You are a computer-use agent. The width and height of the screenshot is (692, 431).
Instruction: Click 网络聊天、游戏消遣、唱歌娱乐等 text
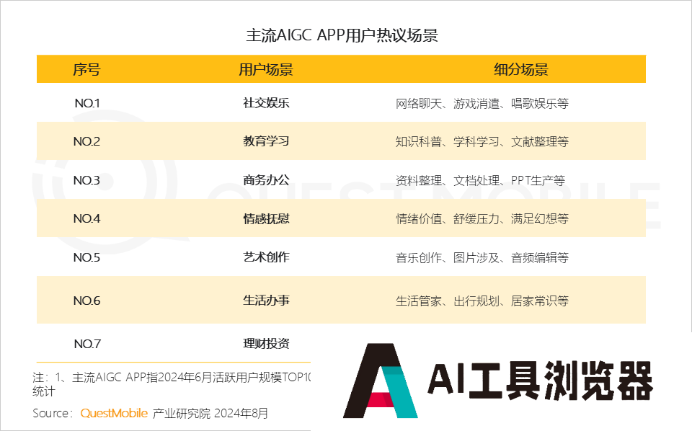click(x=482, y=104)
